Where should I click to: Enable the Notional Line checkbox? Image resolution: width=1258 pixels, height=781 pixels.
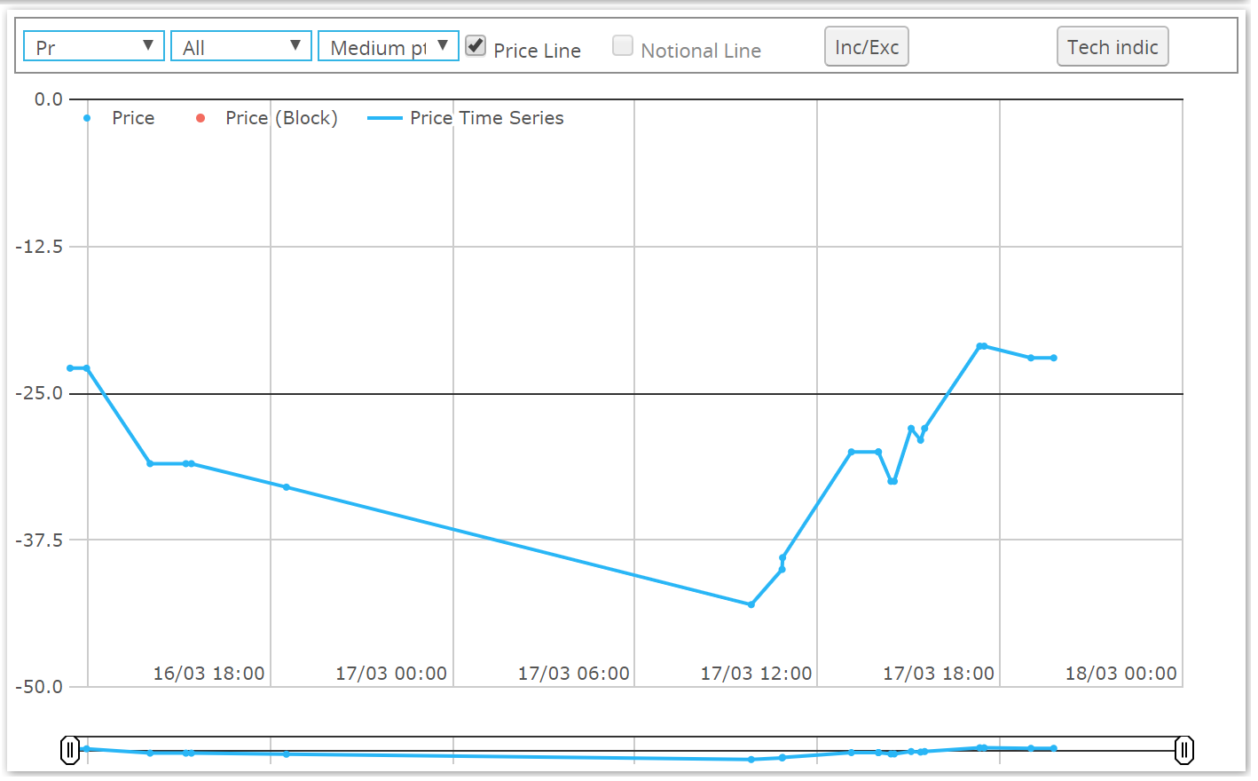pyautogui.click(x=623, y=45)
